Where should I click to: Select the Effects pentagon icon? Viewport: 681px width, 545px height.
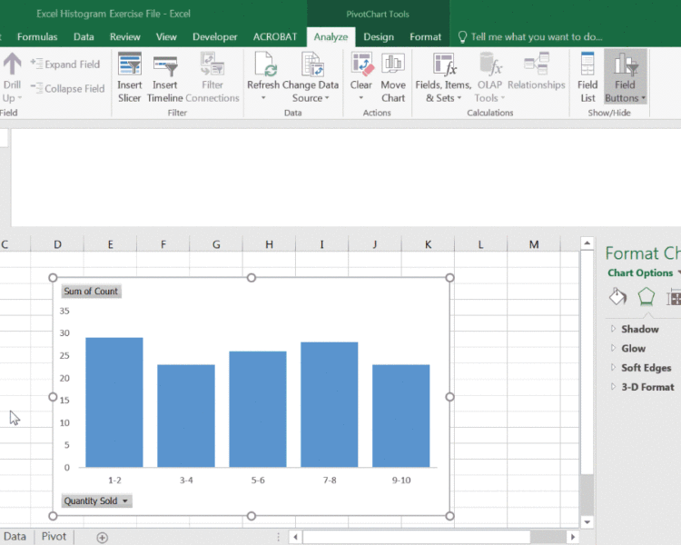646,296
